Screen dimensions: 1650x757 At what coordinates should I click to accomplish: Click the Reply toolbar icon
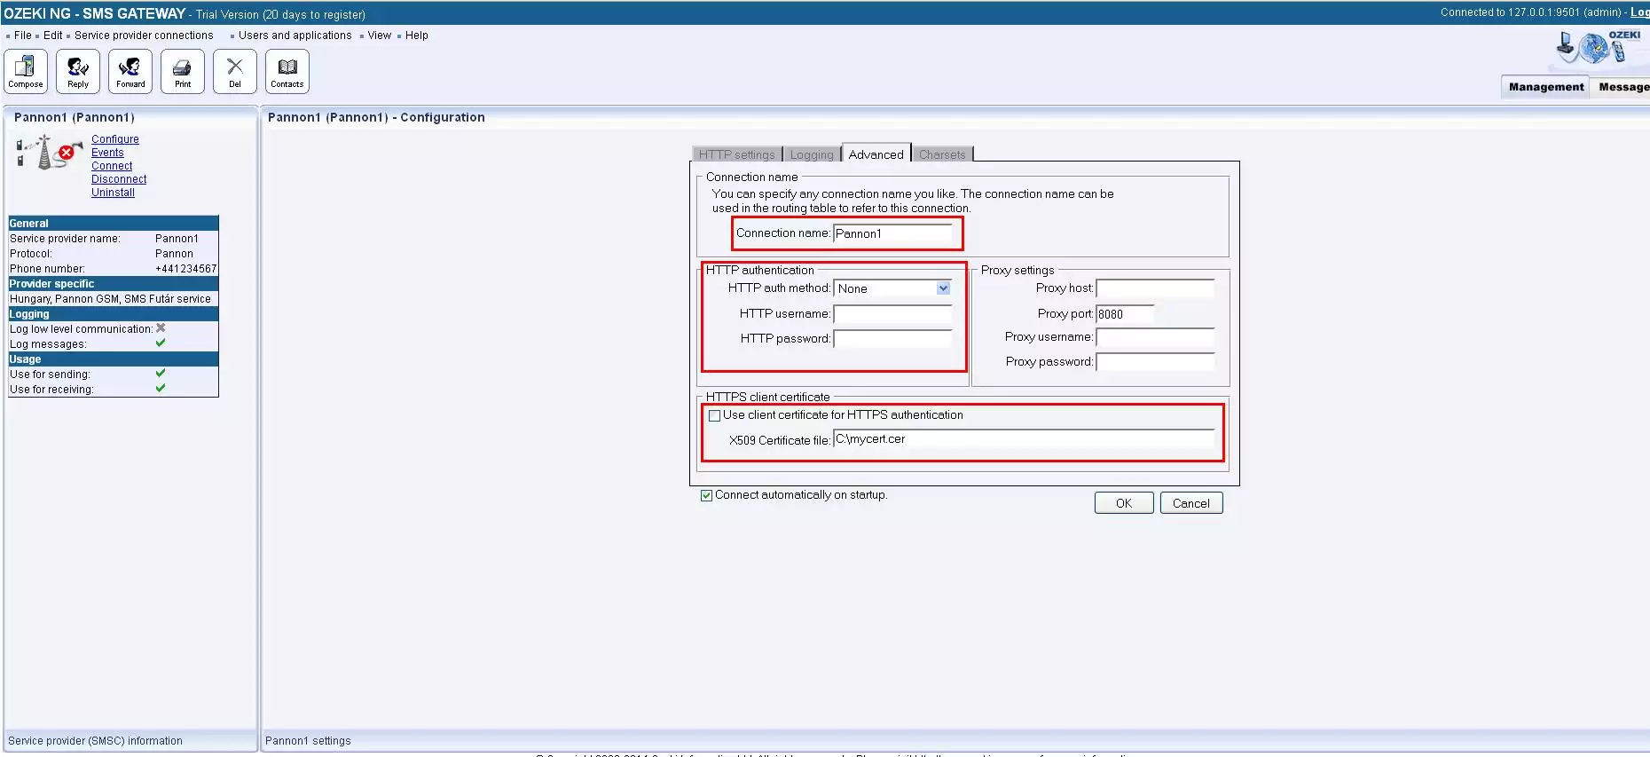tap(78, 71)
